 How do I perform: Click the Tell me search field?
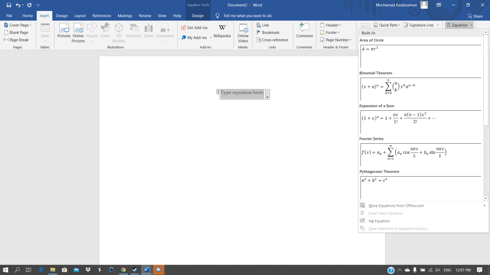tap(247, 16)
